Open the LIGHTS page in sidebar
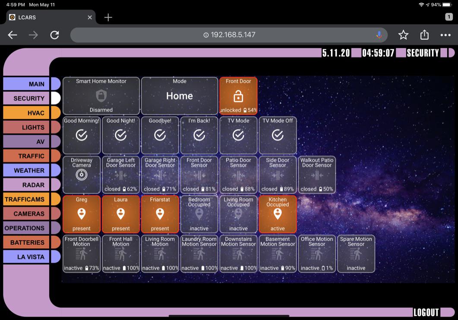The image size is (458, 320). tap(32, 127)
